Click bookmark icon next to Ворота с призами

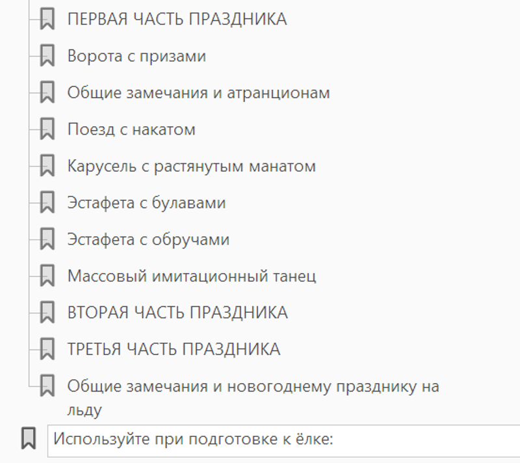click(47, 56)
